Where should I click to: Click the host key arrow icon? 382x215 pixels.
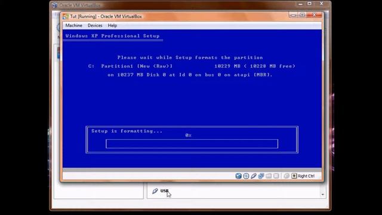[x=294, y=176]
